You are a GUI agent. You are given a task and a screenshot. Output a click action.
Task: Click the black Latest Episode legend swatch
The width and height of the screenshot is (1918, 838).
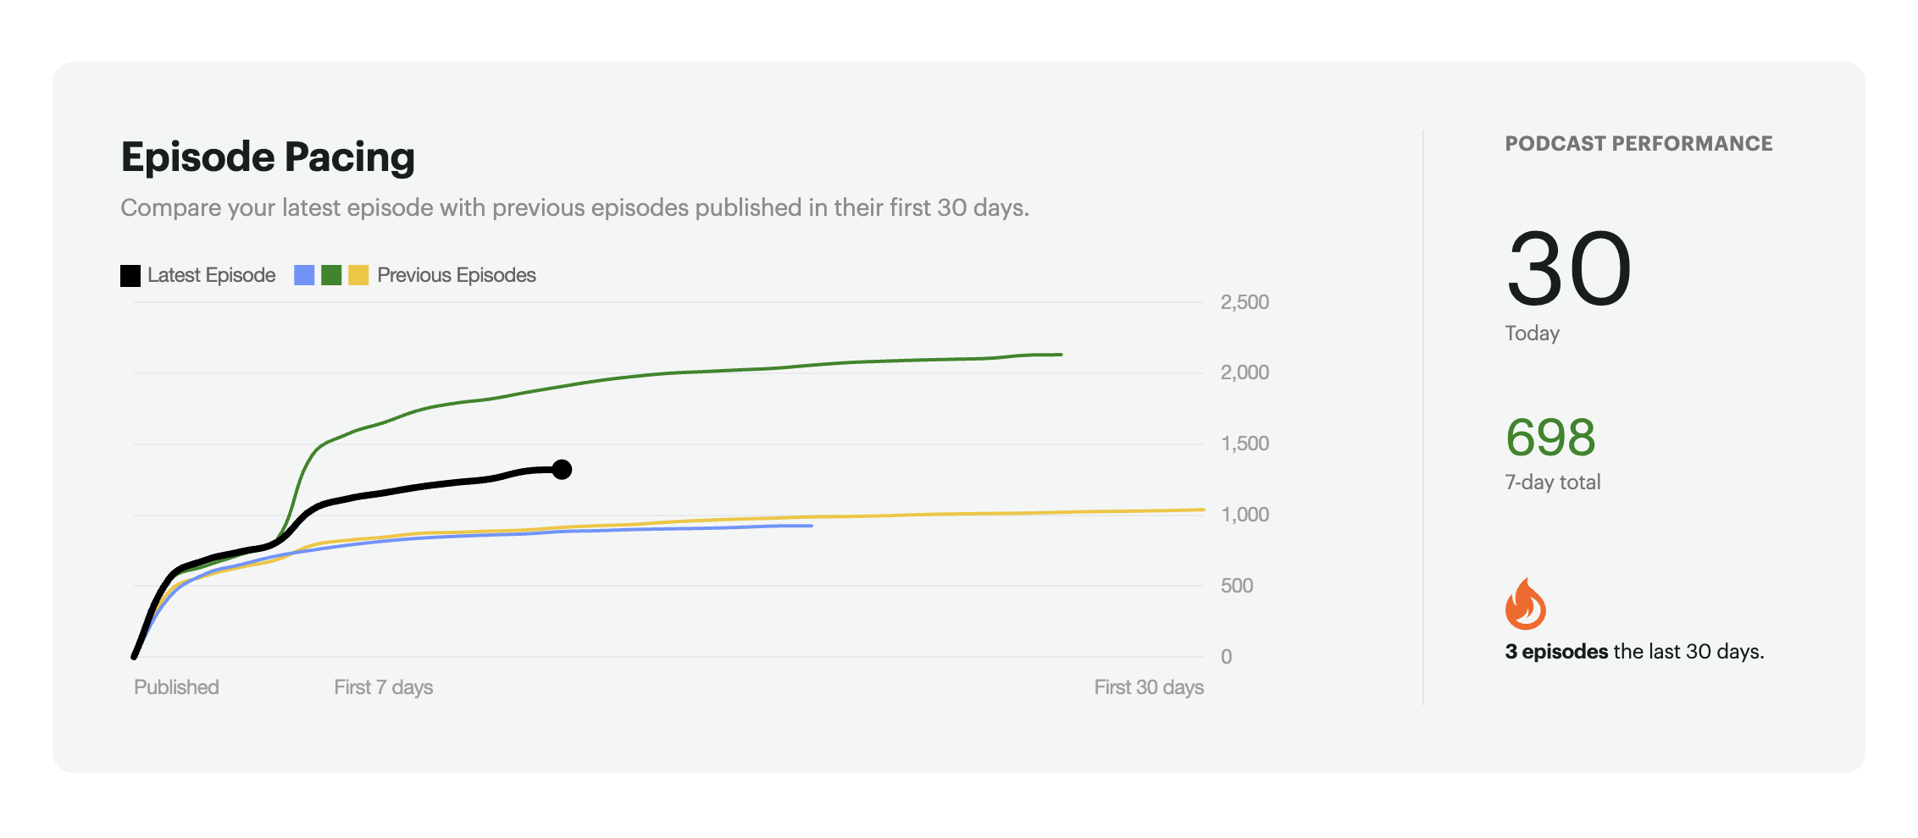coord(130,276)
